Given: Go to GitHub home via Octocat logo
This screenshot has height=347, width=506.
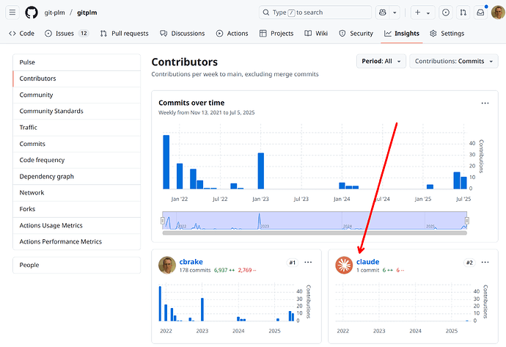Looking at the screenshot, I should (32, 12).
